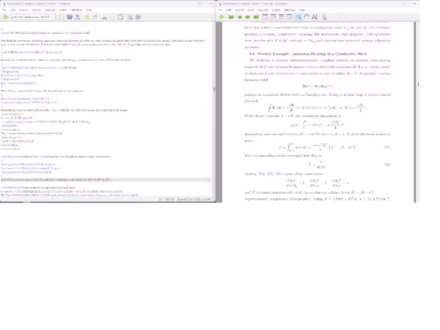Click heading '5A. Worked Example: Induction Heating' in PDF
The height and width of the screenshot is (330, 440).
pyautogui.click(x=308, y=53)
